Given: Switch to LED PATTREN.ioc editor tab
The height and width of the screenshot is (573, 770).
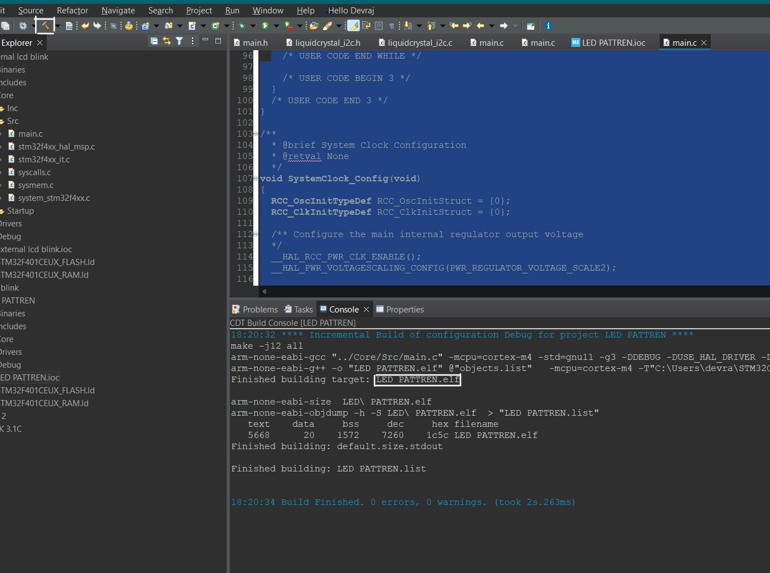Looking at the screenshot, I should (x=608, y=43).
